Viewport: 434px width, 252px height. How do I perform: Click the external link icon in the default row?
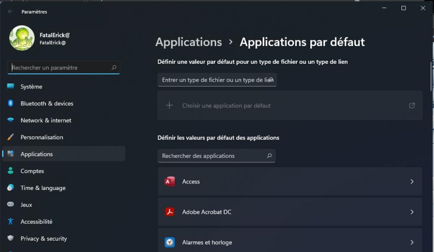[412, 105]
